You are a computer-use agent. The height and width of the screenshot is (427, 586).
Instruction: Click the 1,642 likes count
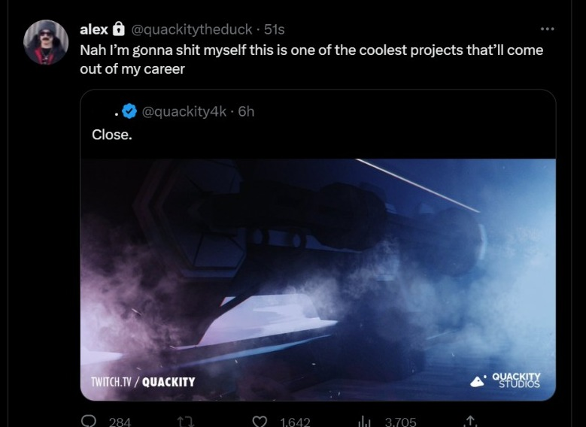295,422
